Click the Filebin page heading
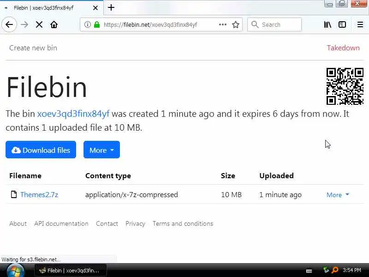Image resolution: width=369 pixels, height=277 pixels. pyautogui.click(x=47, y=87)
